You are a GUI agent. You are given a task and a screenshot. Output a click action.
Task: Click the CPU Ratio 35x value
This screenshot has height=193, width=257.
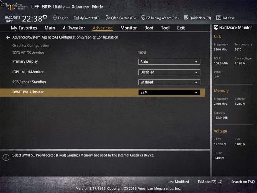[x=216, y=77]
